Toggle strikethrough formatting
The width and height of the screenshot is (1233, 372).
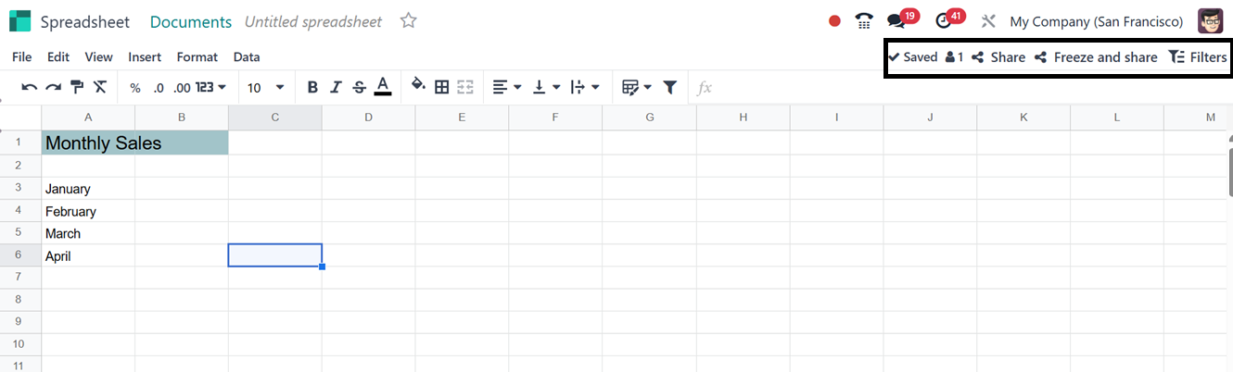click(x=359, y=87)
